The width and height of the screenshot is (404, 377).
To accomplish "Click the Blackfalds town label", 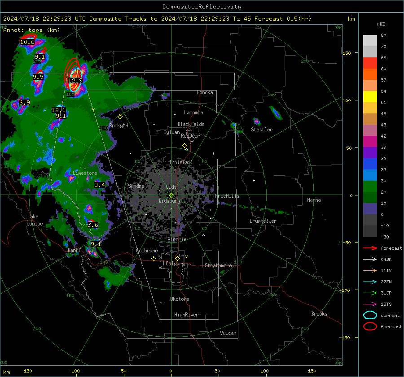I will click(191, 124).
